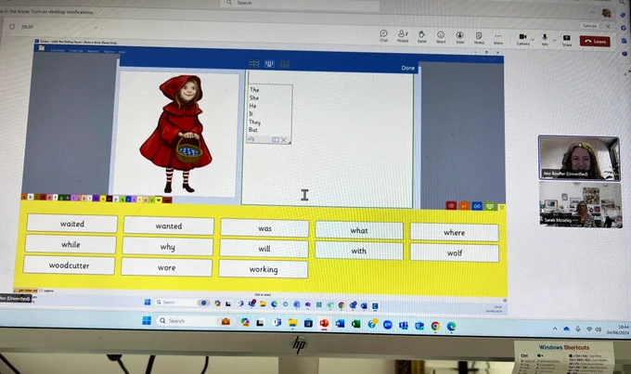631x374 pixels.
Task: Click the orange undo icon
Action: (x=464, y=206)
